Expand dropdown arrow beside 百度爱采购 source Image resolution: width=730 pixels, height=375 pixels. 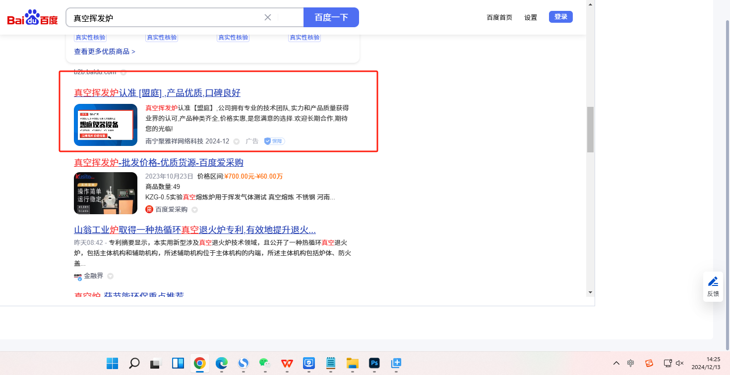195,210
